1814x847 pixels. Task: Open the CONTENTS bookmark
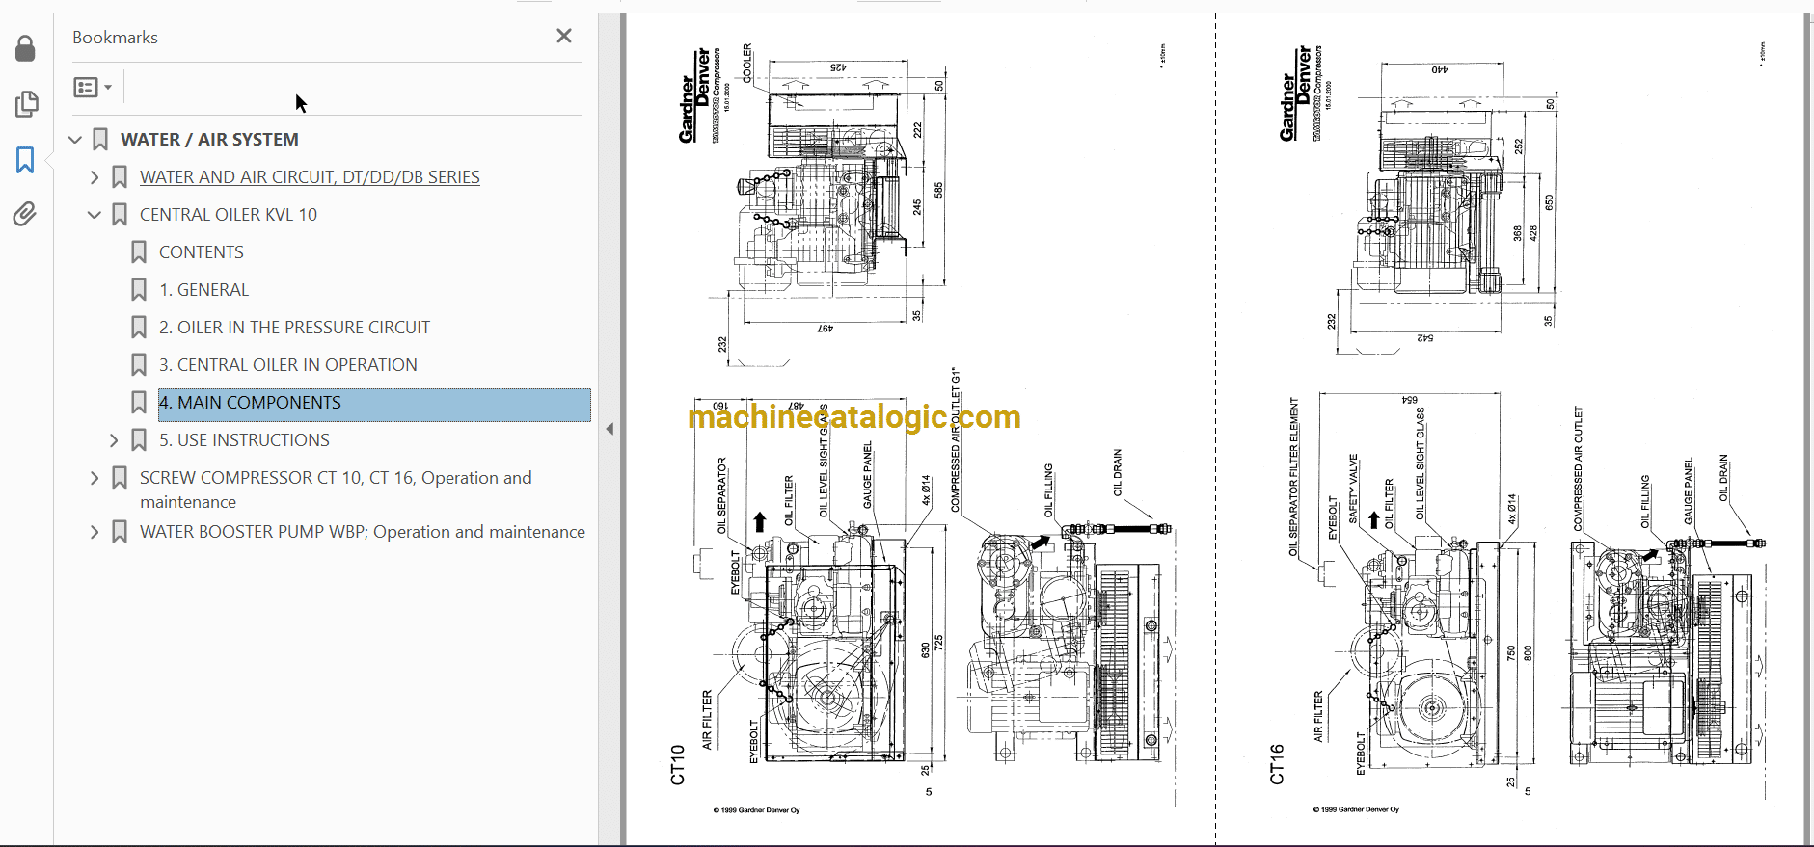point(201,252)
